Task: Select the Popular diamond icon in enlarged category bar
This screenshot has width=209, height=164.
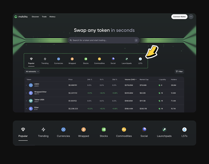Action: [x=23, y=129]
